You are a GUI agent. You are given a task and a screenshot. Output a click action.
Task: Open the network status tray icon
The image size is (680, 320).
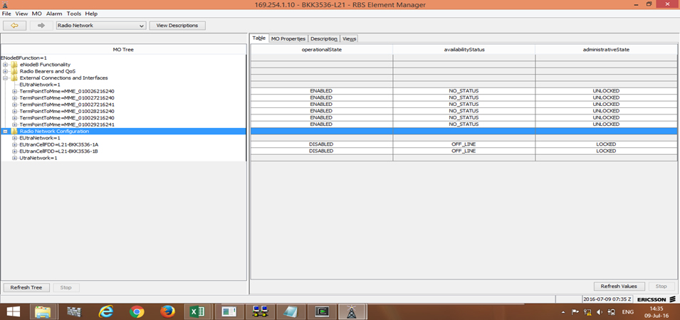point(588,311)
